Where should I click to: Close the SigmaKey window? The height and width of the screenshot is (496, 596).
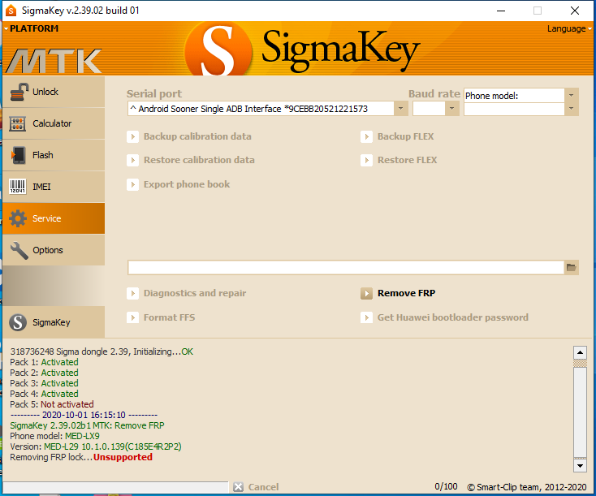click(x=575, y=11)
